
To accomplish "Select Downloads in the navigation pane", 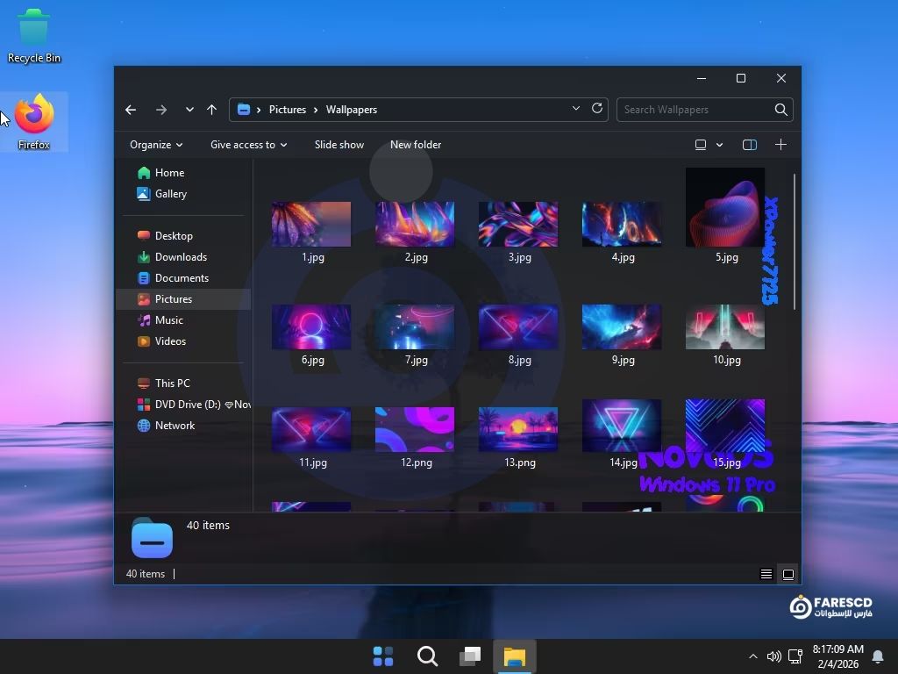I will tap(181, 257).
